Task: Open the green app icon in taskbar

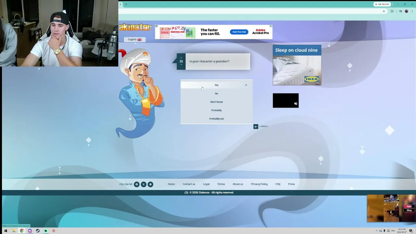Action: coord(45,231)
